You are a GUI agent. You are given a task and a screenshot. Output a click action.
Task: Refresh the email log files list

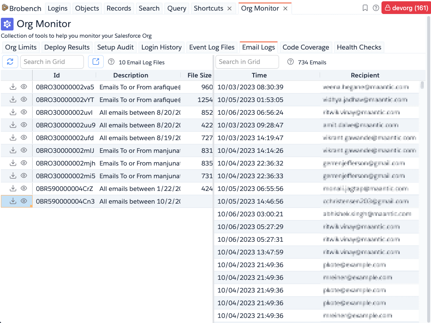click(10, 61)
